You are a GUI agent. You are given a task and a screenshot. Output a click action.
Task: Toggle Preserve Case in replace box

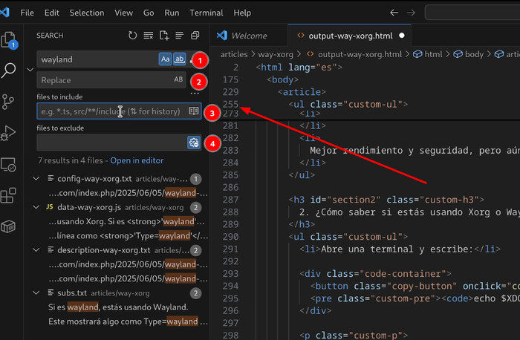pos(178,79)
